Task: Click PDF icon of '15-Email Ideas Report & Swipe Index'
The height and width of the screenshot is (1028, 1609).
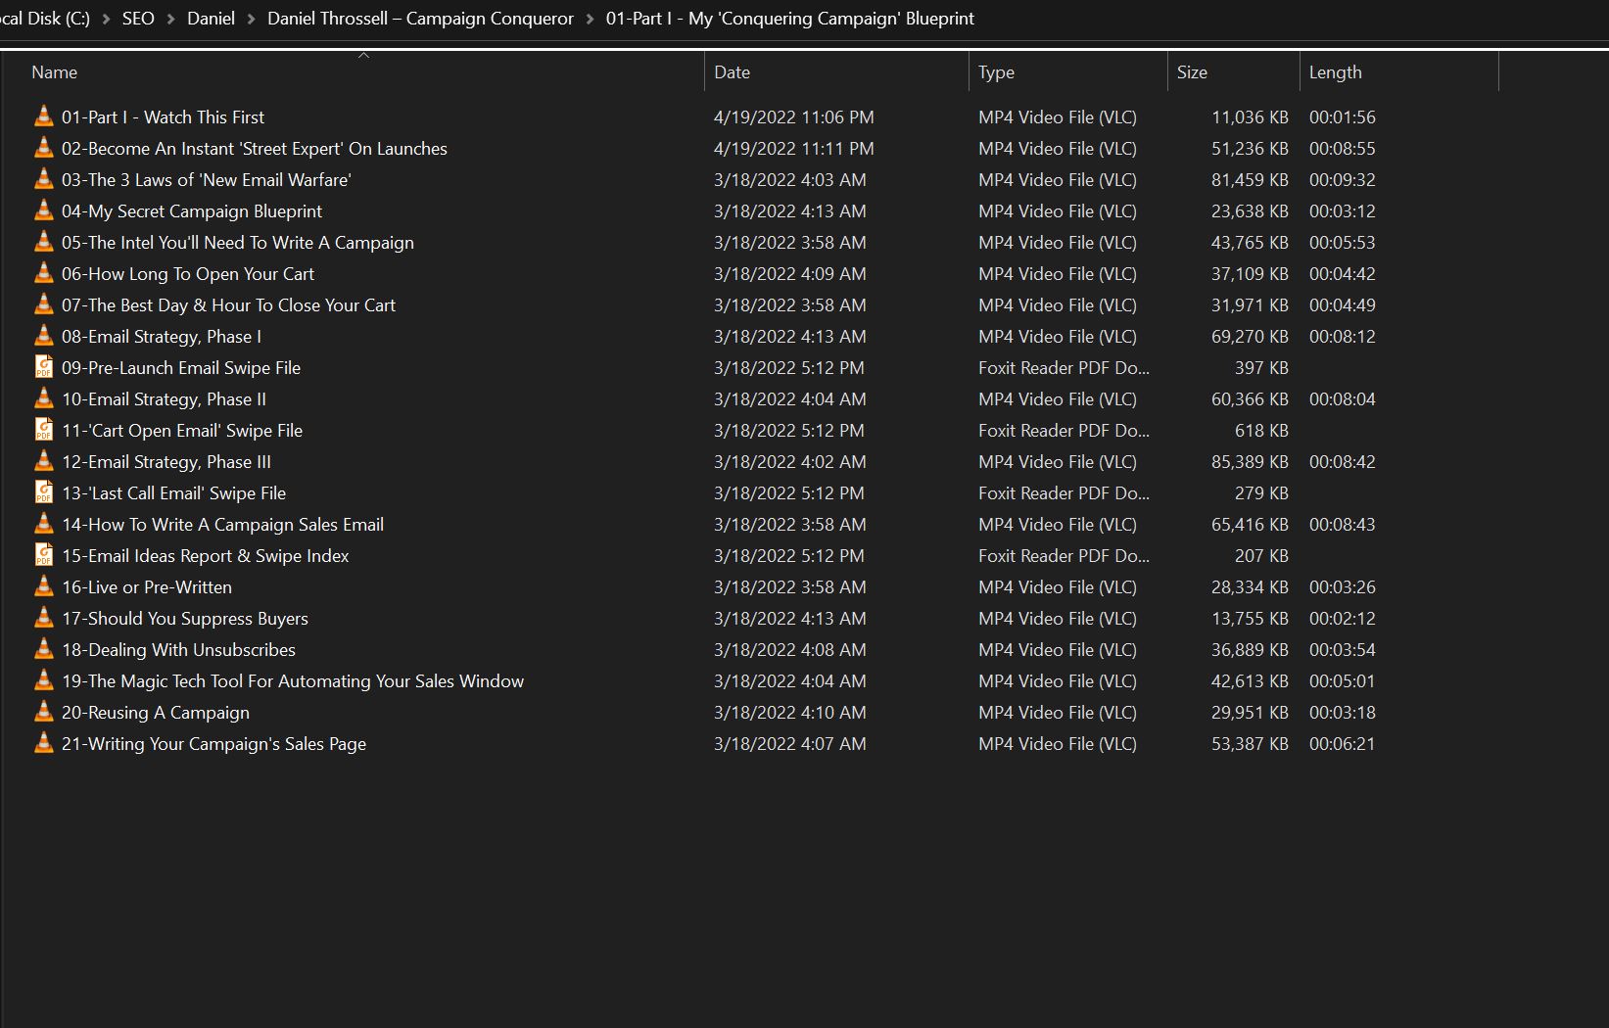Action: click(x=44, y=555)
